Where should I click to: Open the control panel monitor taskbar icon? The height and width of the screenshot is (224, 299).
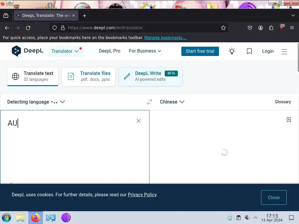pos(51,218)
